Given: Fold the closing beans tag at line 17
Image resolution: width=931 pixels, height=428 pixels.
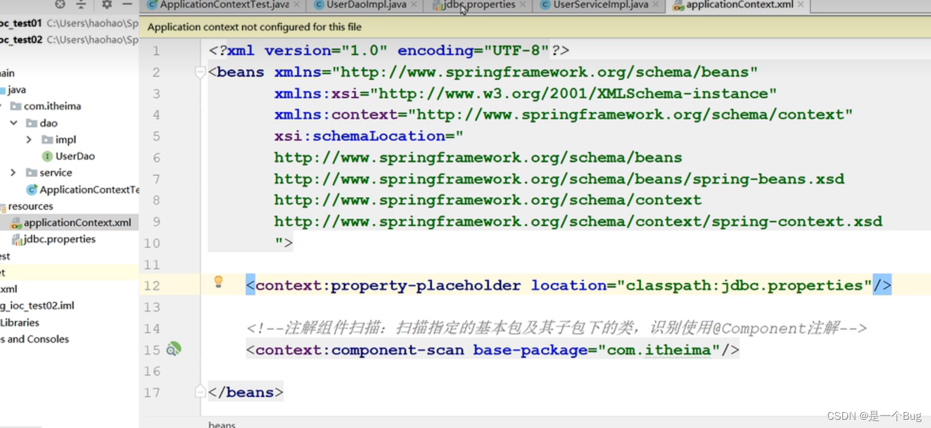Looking at the screenshot, I should click(200, 392).
